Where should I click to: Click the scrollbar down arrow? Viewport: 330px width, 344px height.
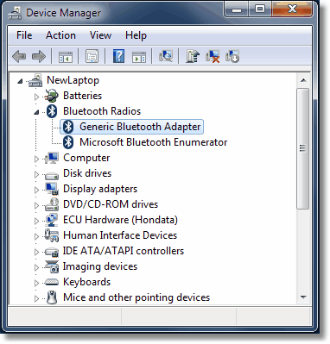(303, 297)
